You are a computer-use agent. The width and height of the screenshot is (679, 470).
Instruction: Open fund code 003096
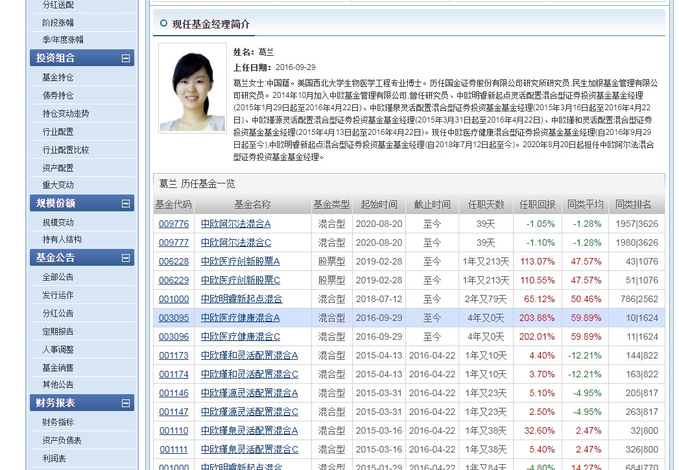point(174,336)
